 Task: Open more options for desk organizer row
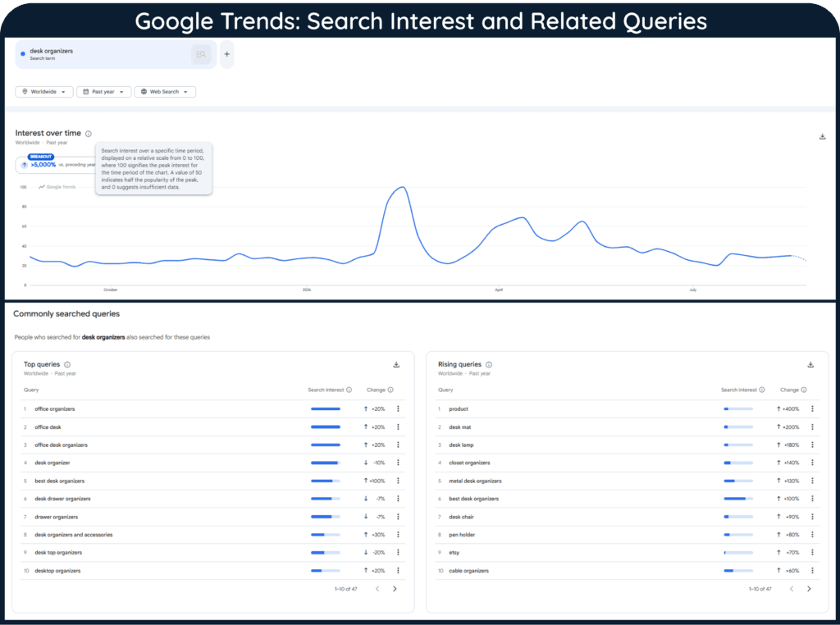[x=398, y=463]
